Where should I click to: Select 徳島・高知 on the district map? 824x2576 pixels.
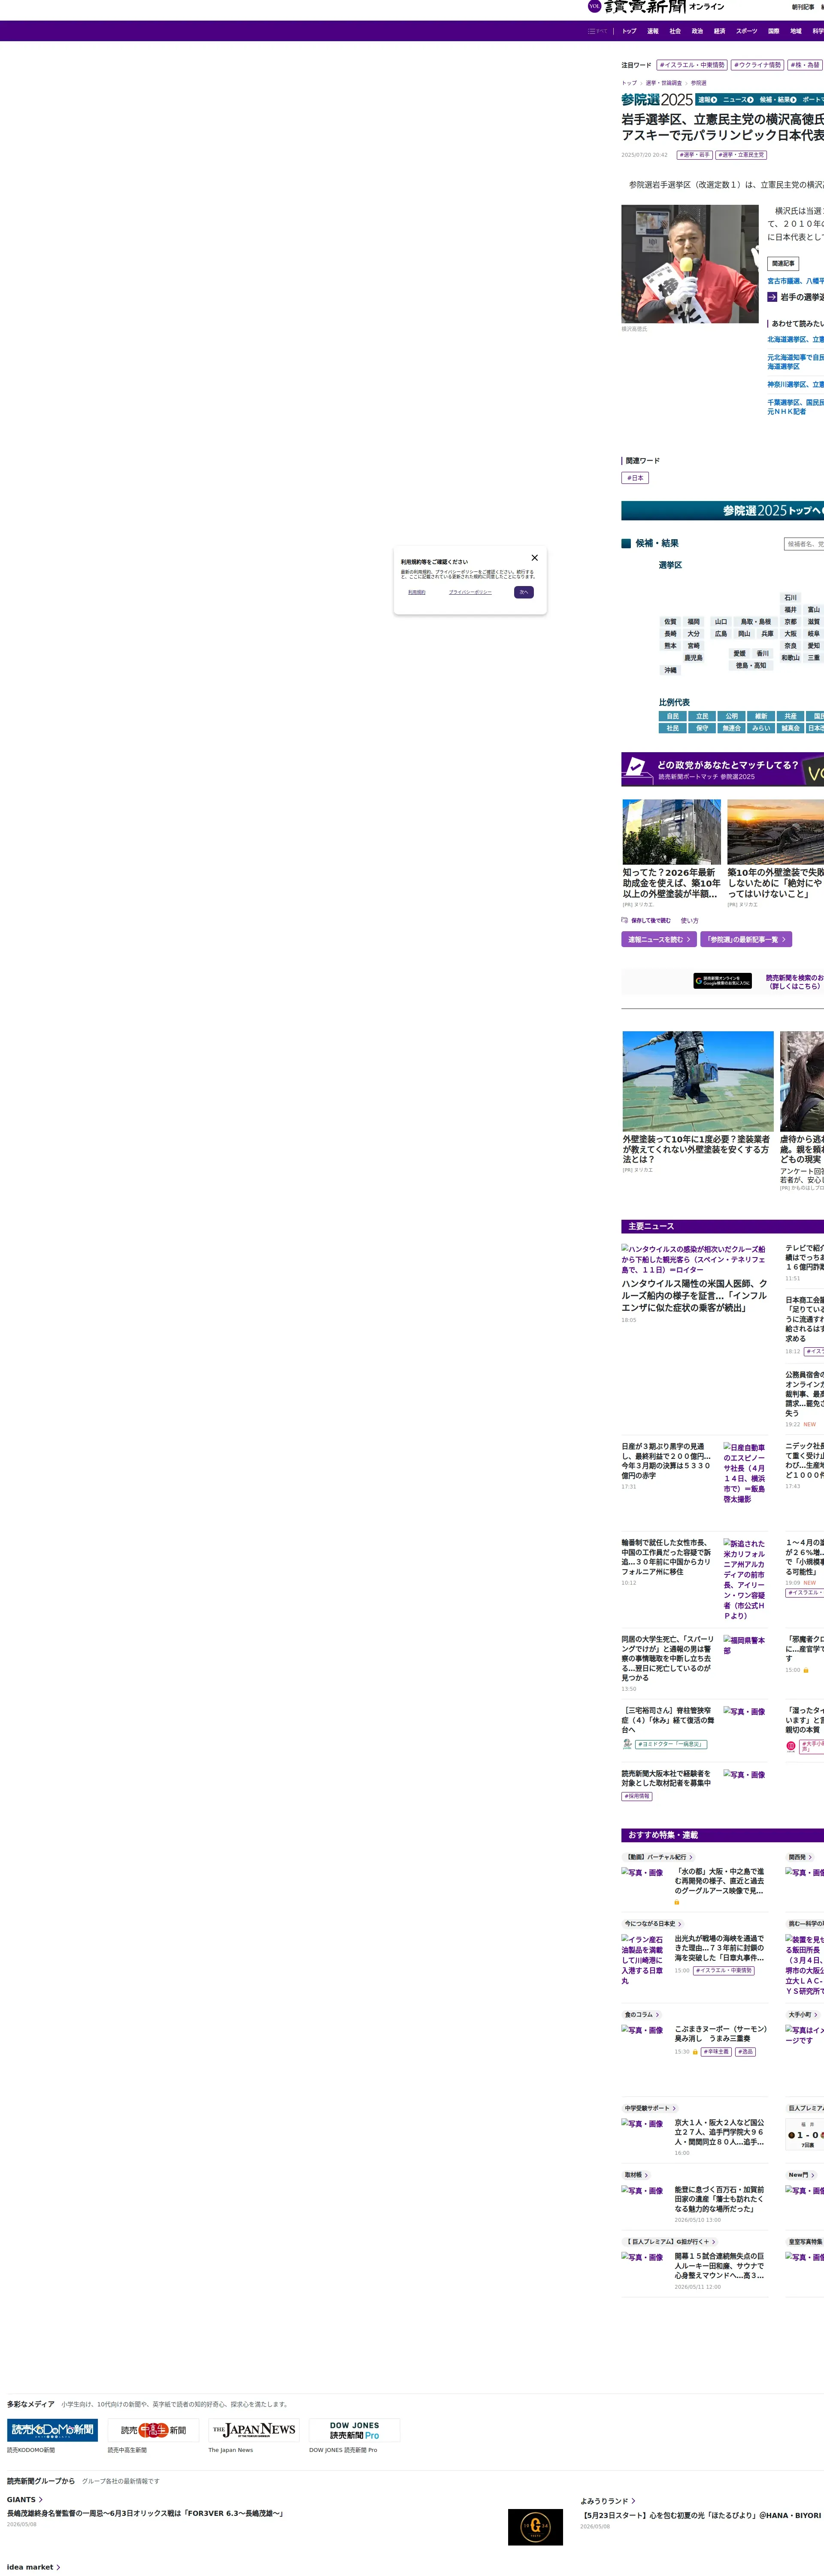751,665
